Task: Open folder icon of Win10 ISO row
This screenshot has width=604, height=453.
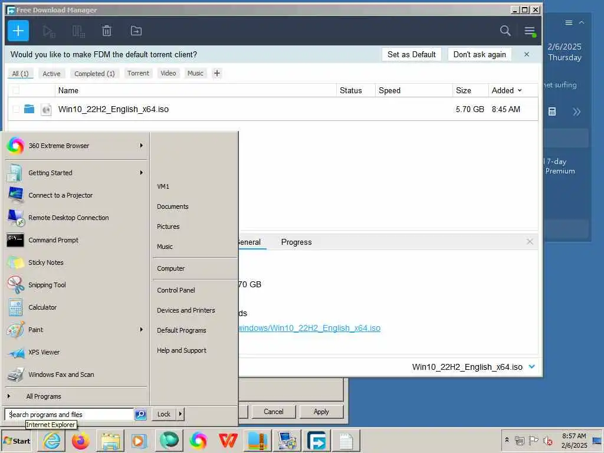Action: (x=29, y=109)
